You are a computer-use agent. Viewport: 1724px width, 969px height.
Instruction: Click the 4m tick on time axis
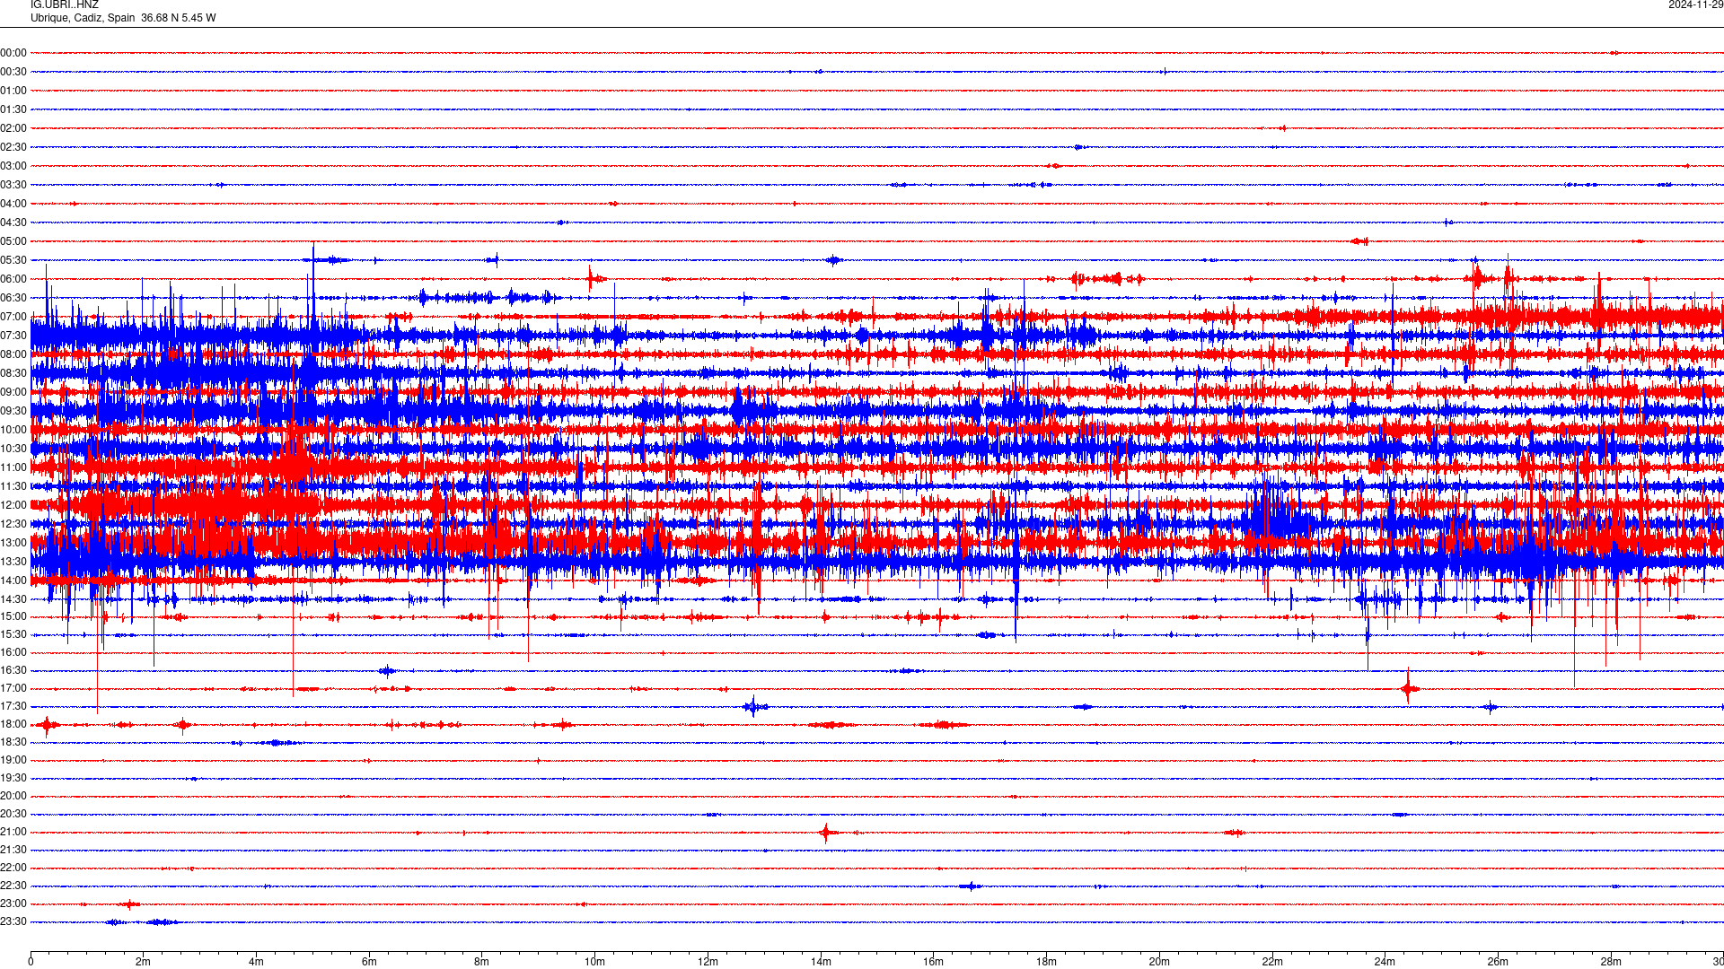(x=256, y=962)
